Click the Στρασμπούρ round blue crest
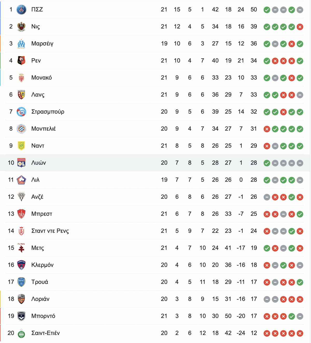The image size is (311, 343). point(21,112)
